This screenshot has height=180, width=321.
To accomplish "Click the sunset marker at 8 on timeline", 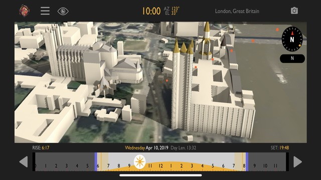I will [247, 161].
